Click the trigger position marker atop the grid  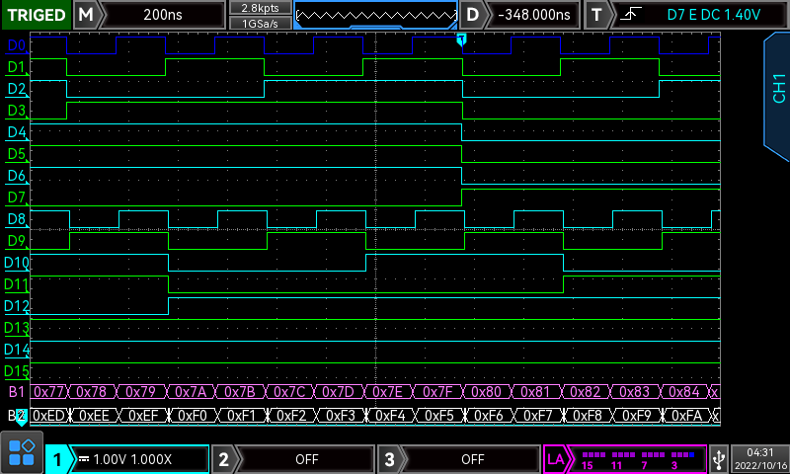point(460,39)
